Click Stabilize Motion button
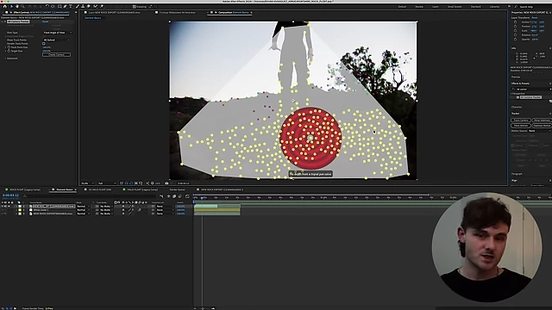Screen dimensions: 552x310 [543, 126]
